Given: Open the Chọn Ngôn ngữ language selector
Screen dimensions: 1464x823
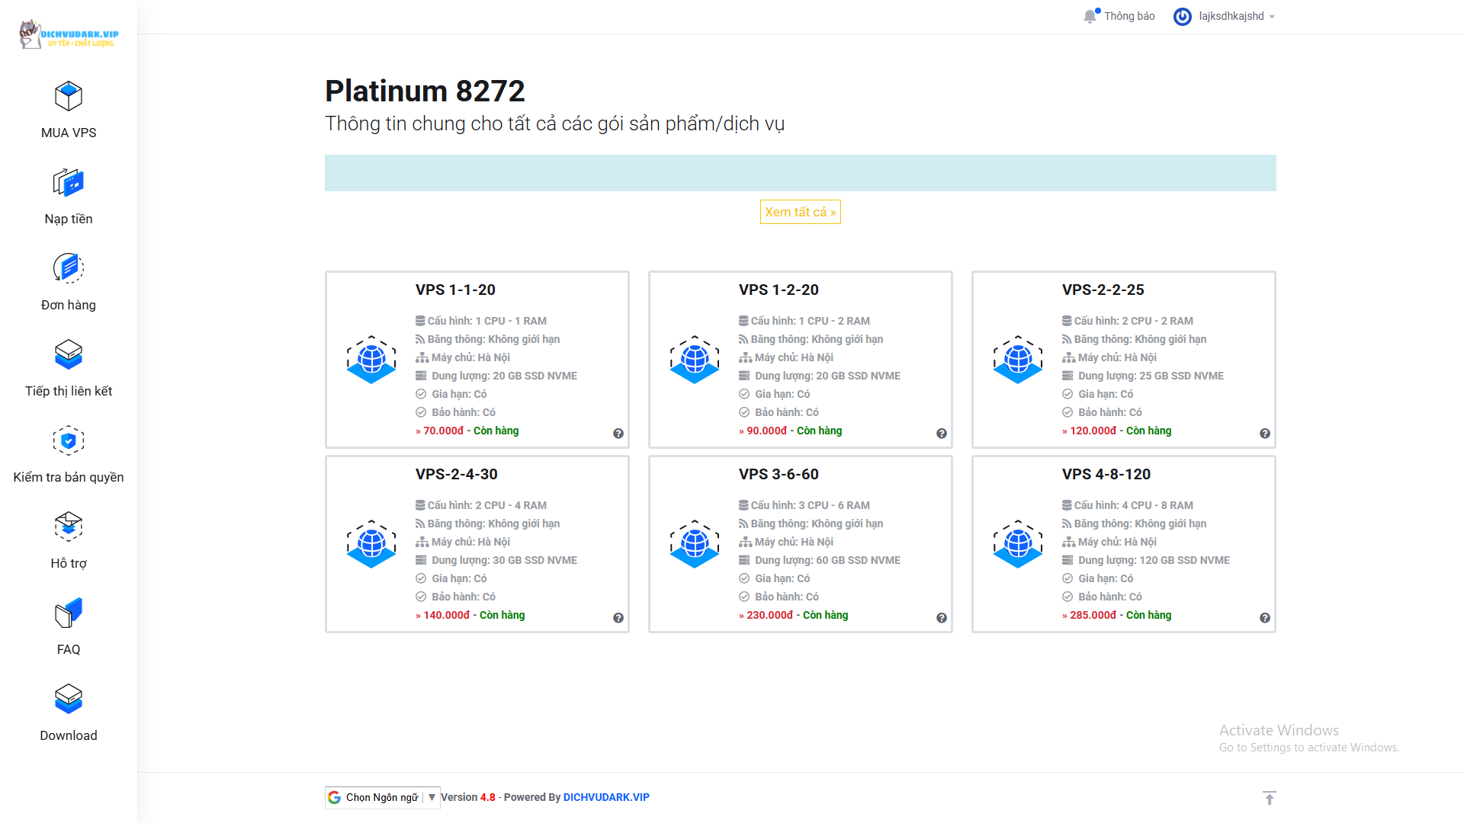Looking at the screenshot, I should (x=382, y=797).
